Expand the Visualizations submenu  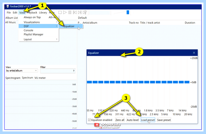point(39,22)
